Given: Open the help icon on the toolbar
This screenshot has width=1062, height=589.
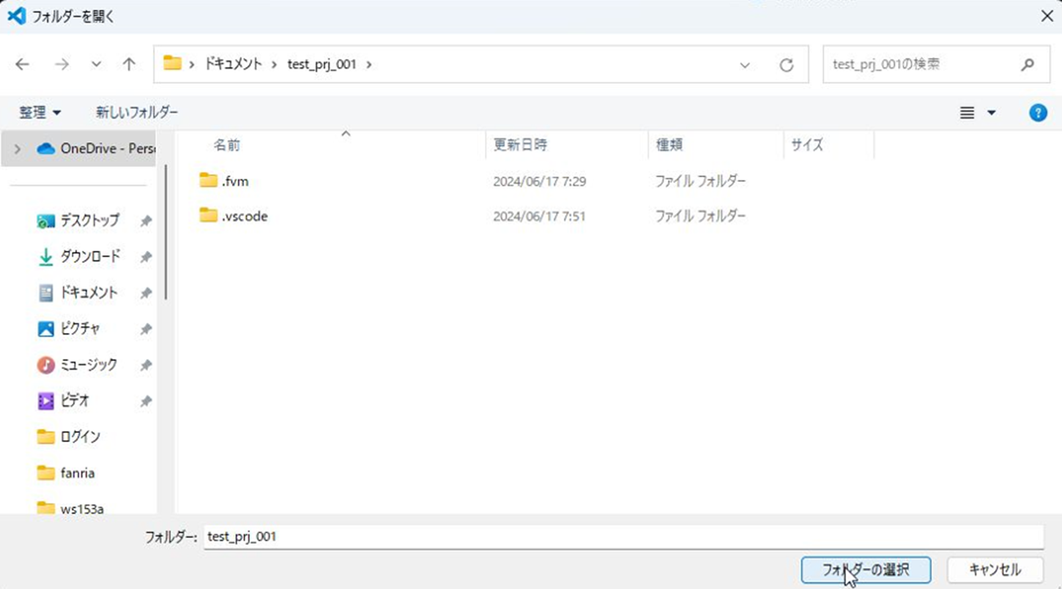Looking at the screenshot, I should pos(1038,112).
